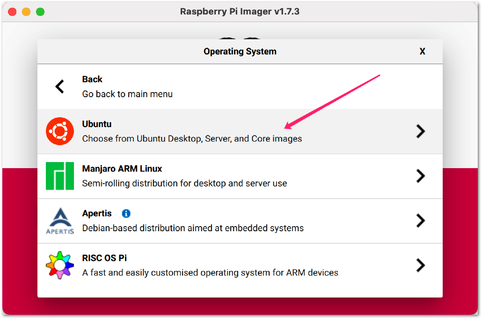Click the 'Back' label
The image size is (482, 319).
coord(92,79)
